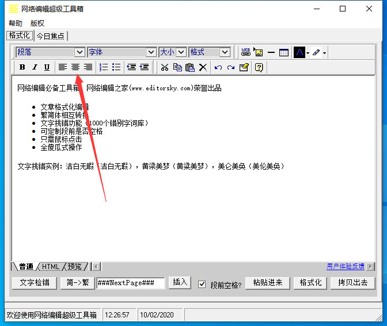The height and width of the screenshot is (326, 387).
Task: Expand the 字体 font dropdown
Action: 151,52
